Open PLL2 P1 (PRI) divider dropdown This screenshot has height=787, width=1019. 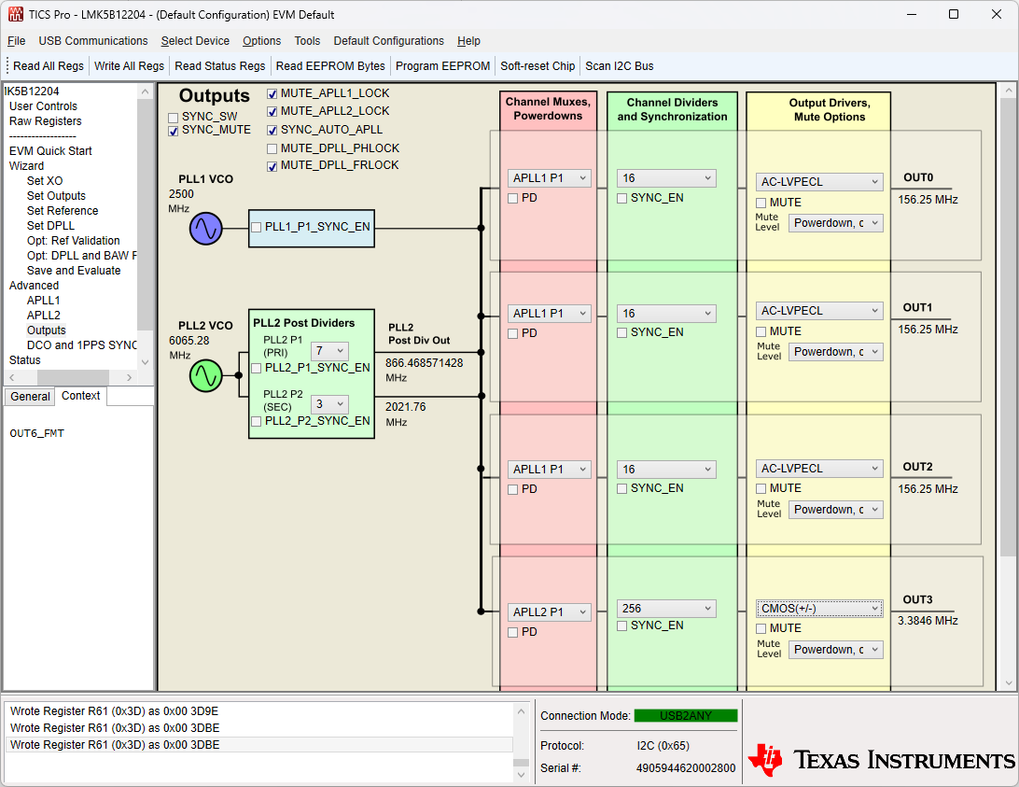pos(330,351)
